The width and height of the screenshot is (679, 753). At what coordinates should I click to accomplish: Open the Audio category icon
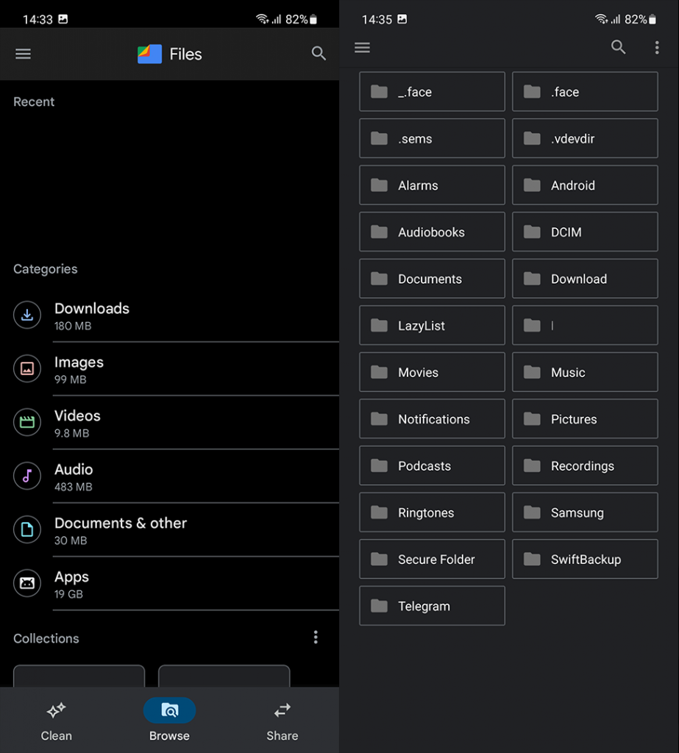[x=27, y=476]
